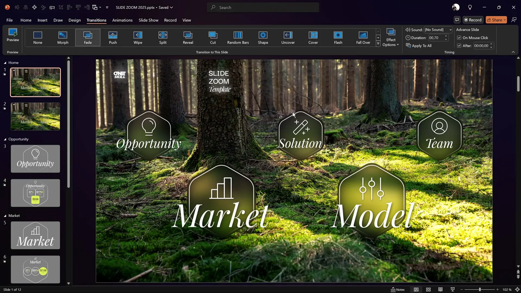Open the user account avatar
The height and width of the screenshot is (293, 521).
point(456,7)
